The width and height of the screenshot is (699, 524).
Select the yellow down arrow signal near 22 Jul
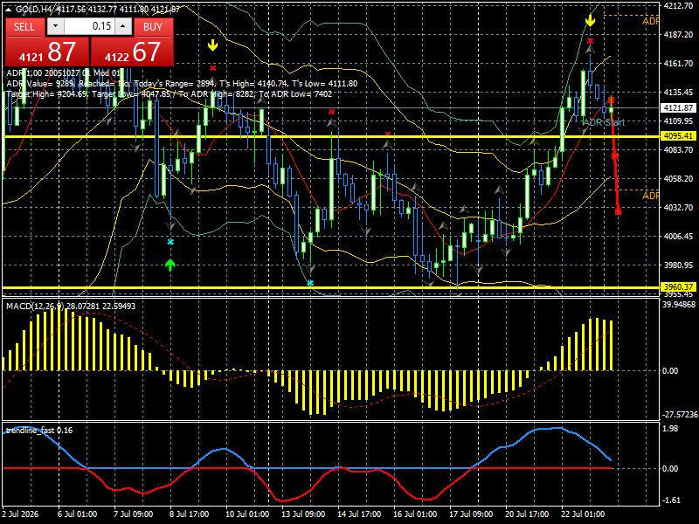click(x=591, y=20)
